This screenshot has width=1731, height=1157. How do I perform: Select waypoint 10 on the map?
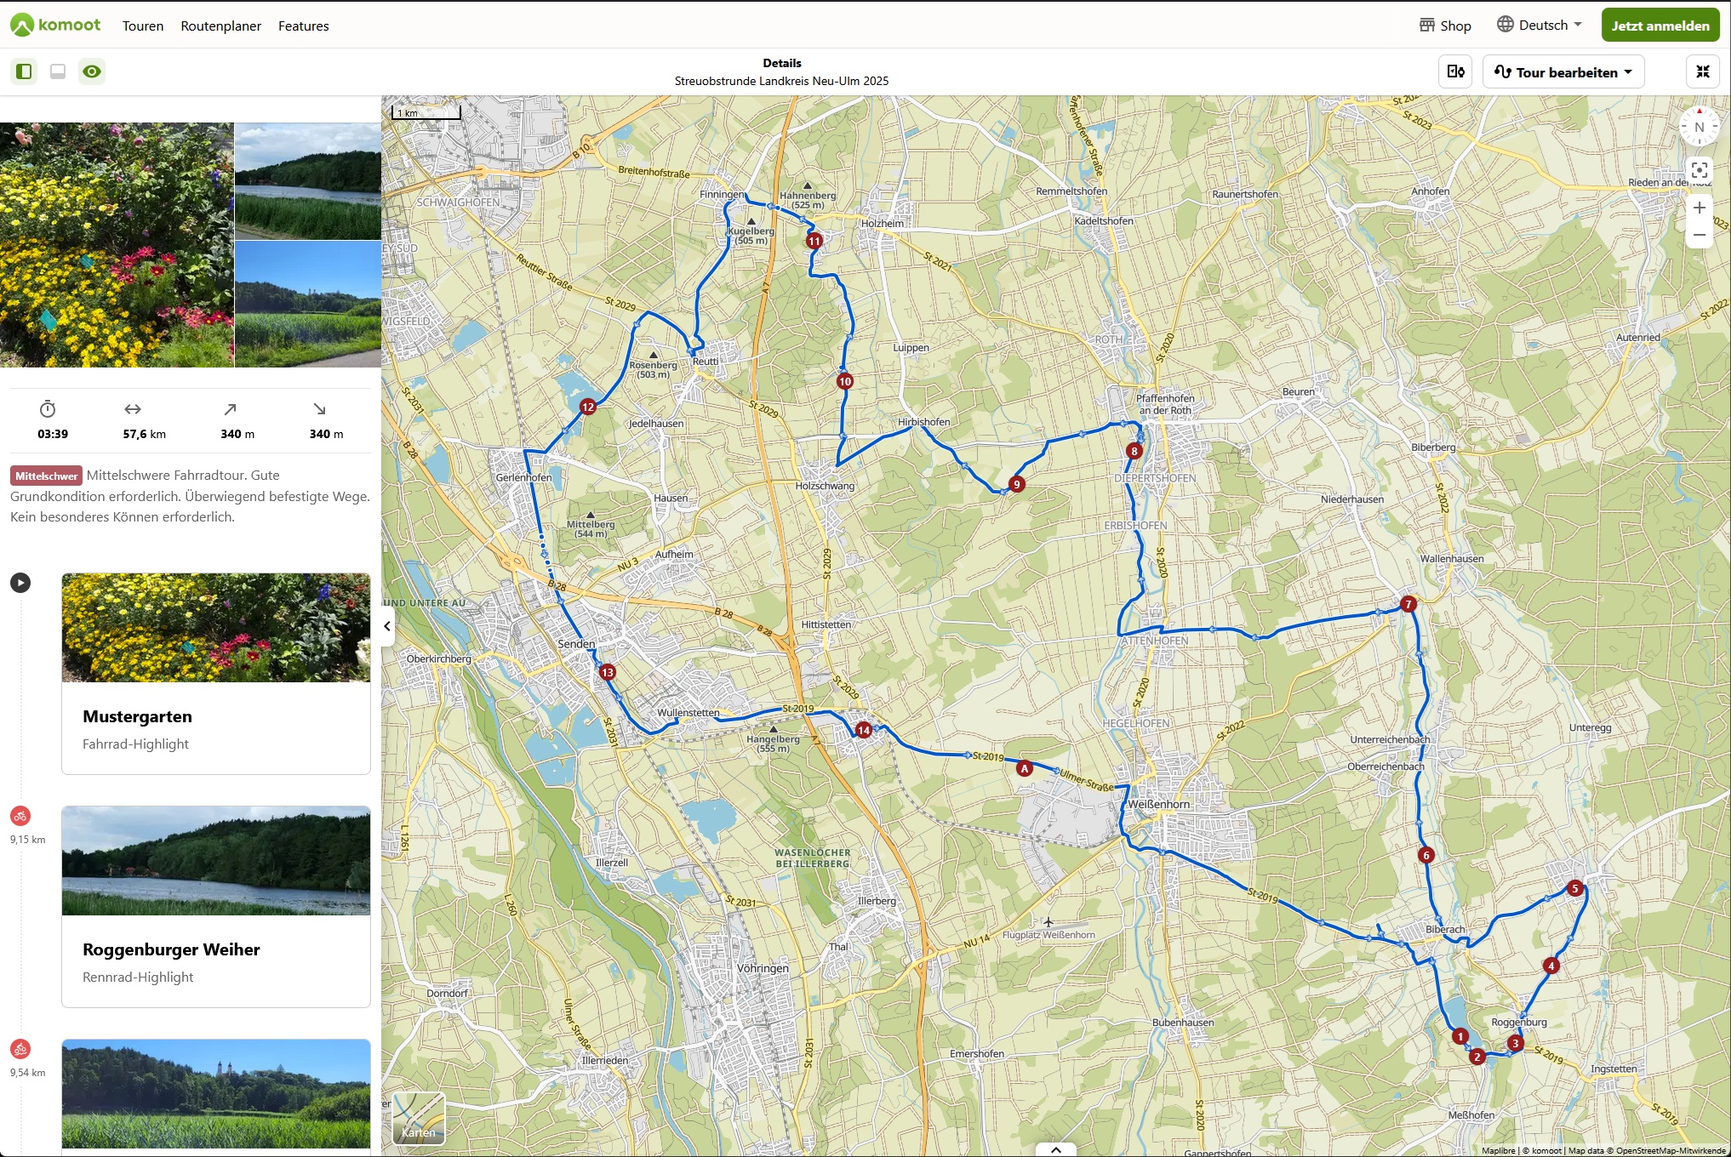click(845, 381)
